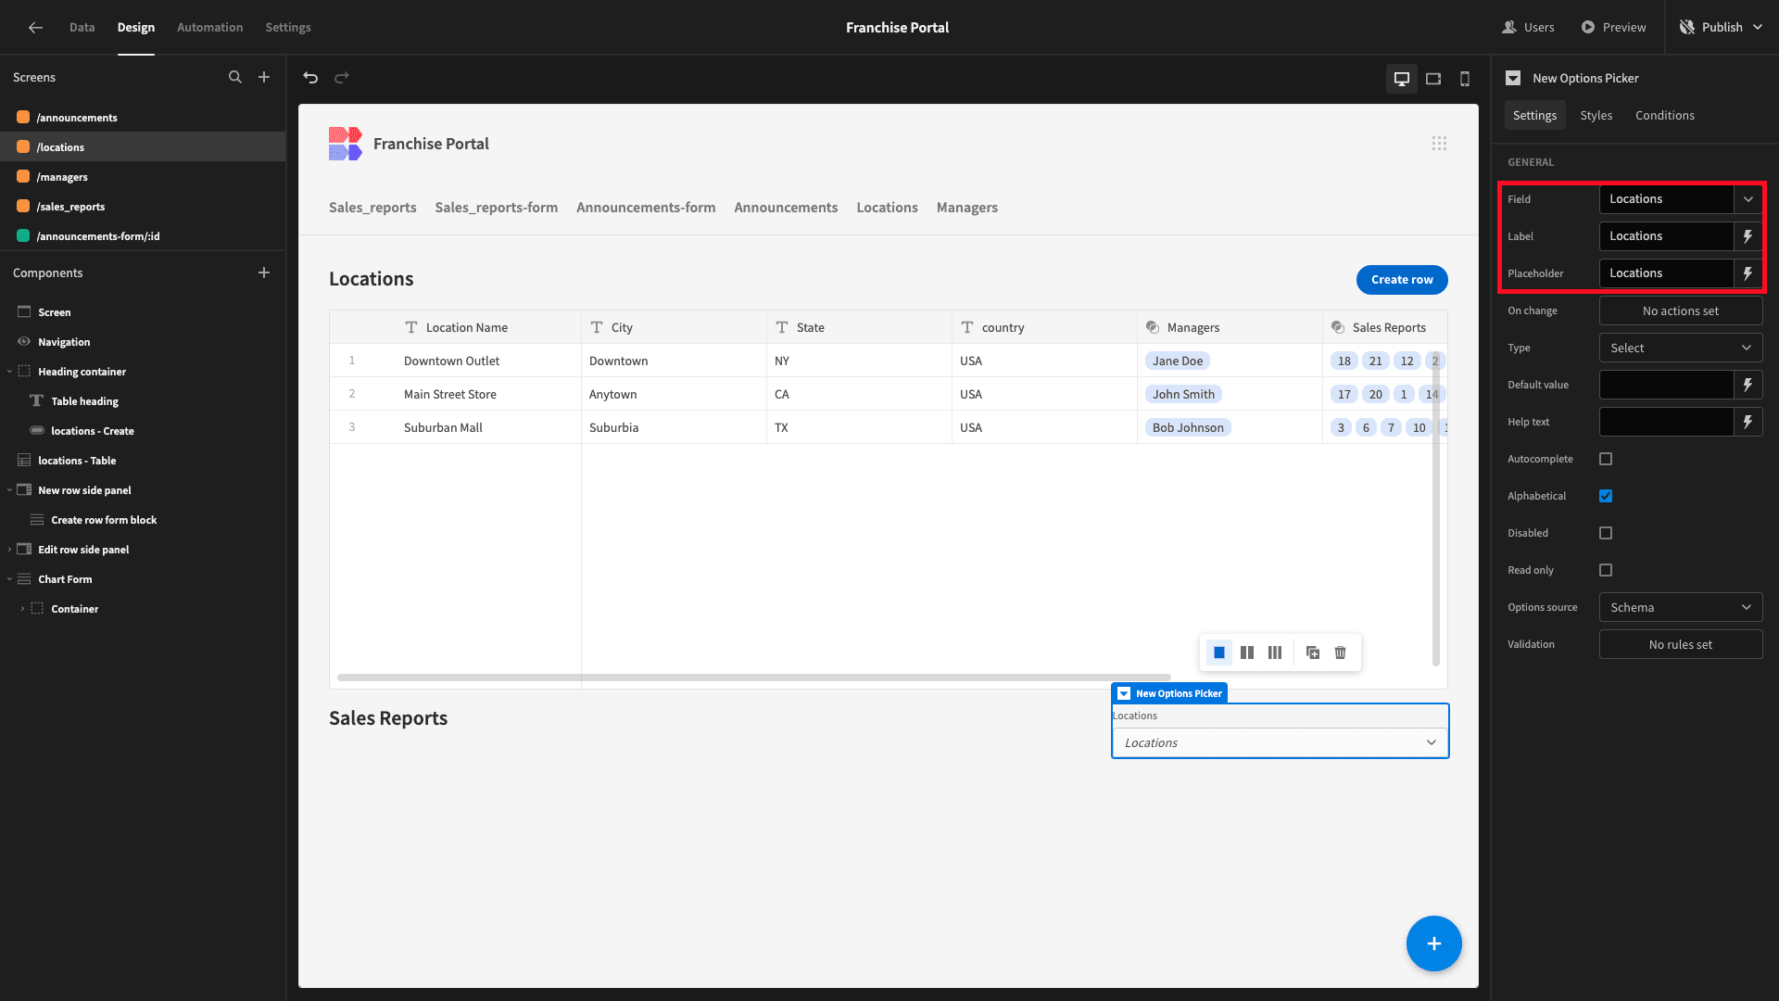Open the Field dropdown set to Locations
The image size is (1779, 1001).
(1681, 199)
